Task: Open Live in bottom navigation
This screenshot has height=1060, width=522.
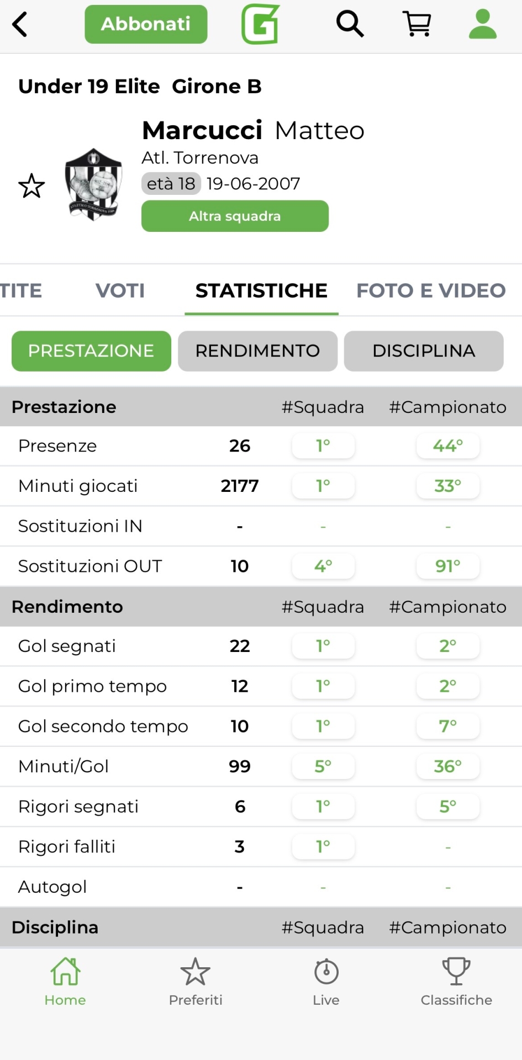Action: [326, 982]
